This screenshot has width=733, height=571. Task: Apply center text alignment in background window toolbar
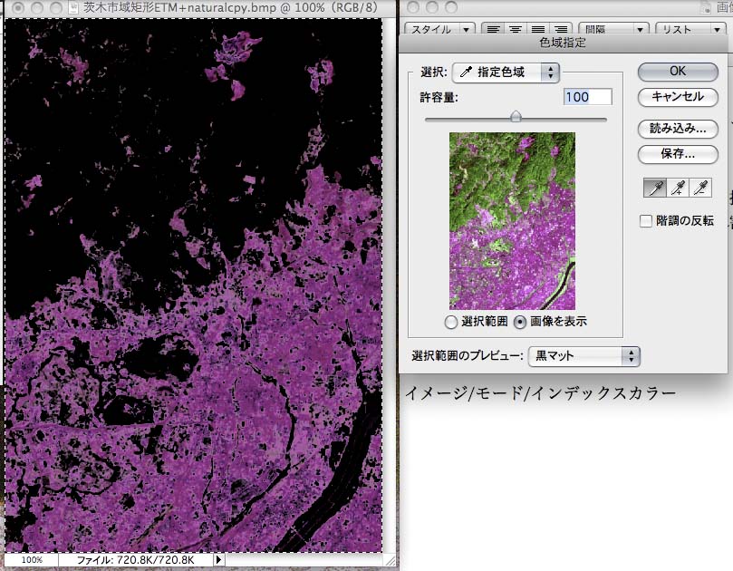click(516, 30)
